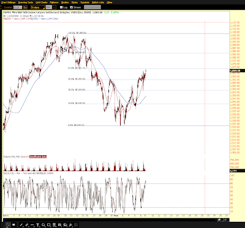Click the scroll left arrow below time axis

coord(4,220)
